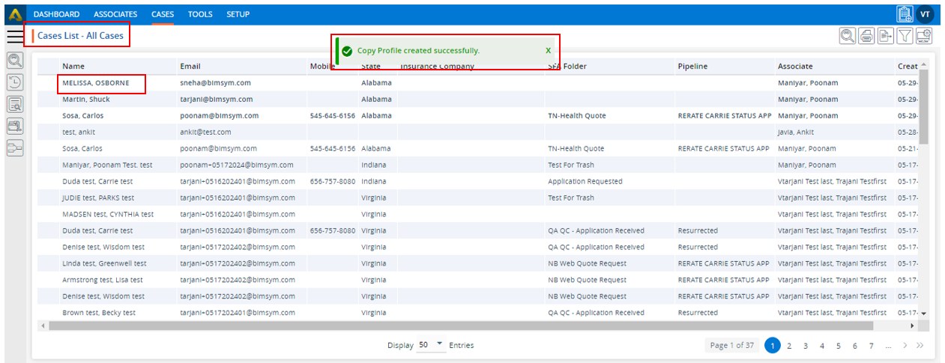Open the hamburger side menu
Image resolution: width=945 pixels, height=363 pixels.
14,36
